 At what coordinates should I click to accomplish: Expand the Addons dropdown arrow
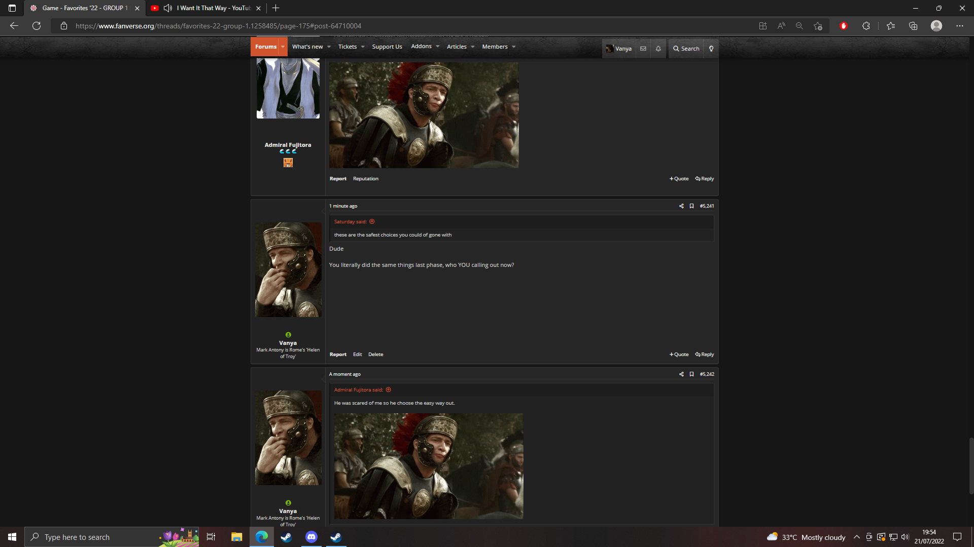(437, 47)
